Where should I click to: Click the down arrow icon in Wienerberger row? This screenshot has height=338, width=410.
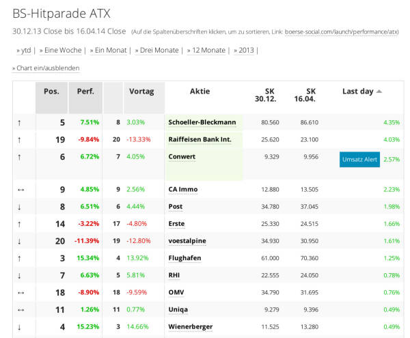coord(19,327)
